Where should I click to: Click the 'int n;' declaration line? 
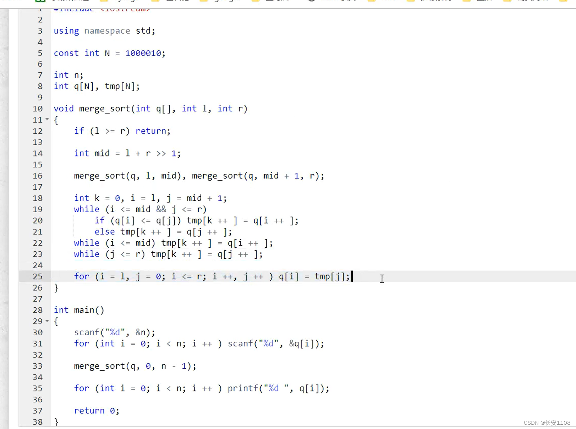(x=68, y=75)
